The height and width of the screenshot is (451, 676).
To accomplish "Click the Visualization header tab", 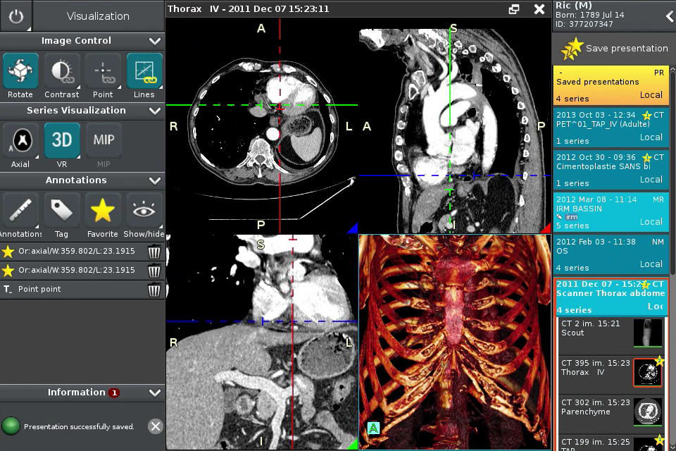I will tap(99, 16).
